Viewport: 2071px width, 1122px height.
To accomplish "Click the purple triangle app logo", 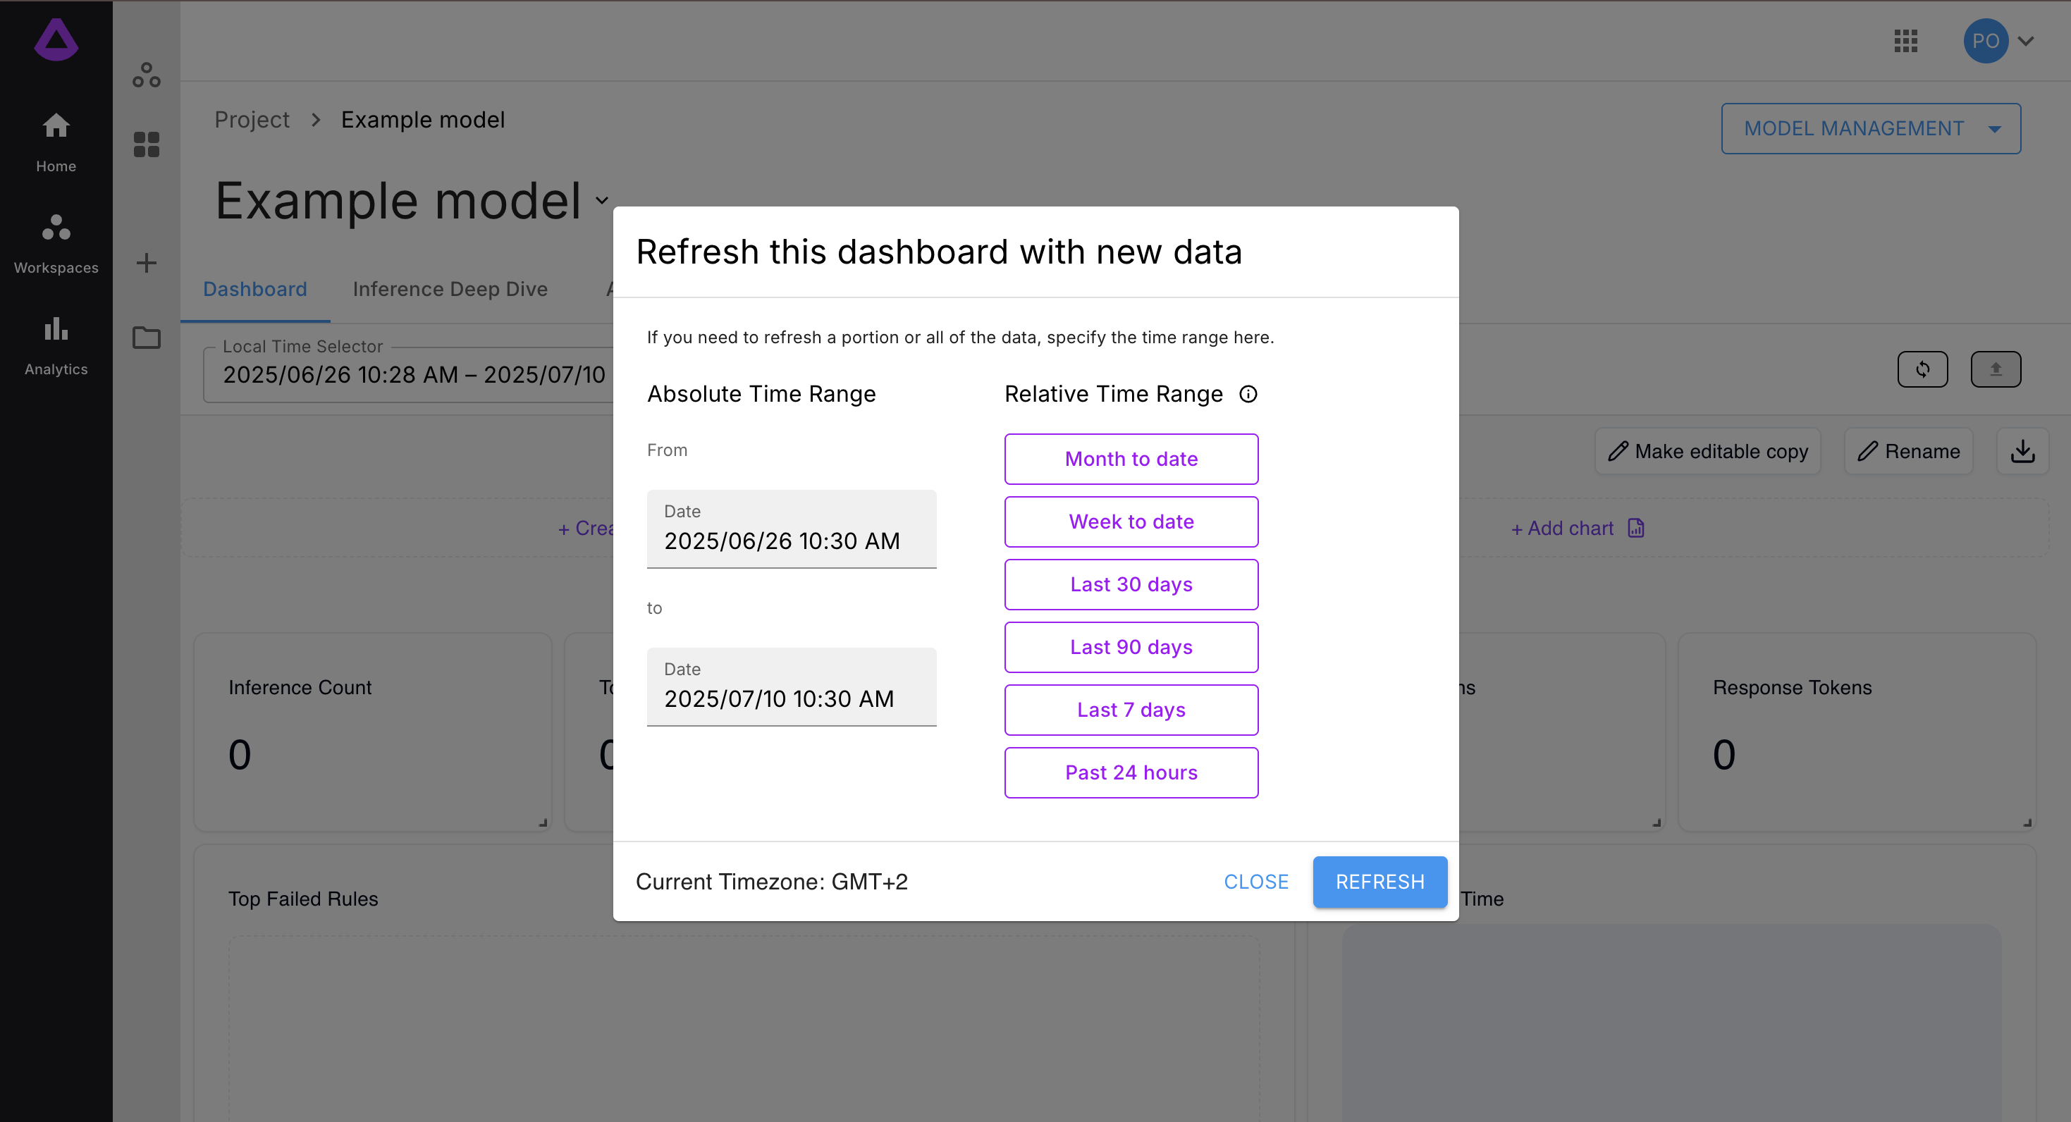I will click(56, 39).
